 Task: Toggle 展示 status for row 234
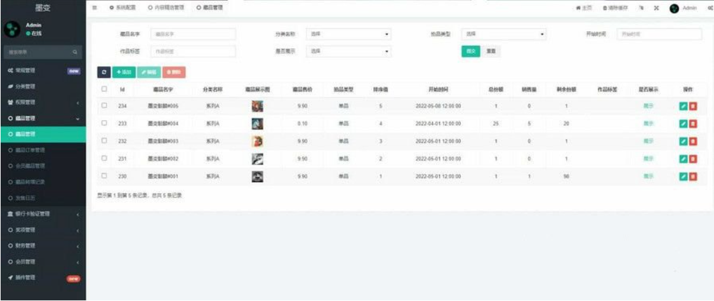tap(648, 106)
